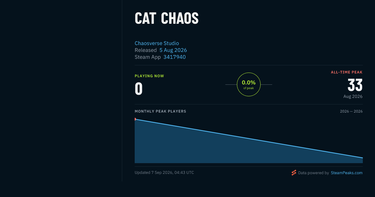The image size is (375, 197).
Task: Click the all-time peak number 33
Action: (355, 85)
